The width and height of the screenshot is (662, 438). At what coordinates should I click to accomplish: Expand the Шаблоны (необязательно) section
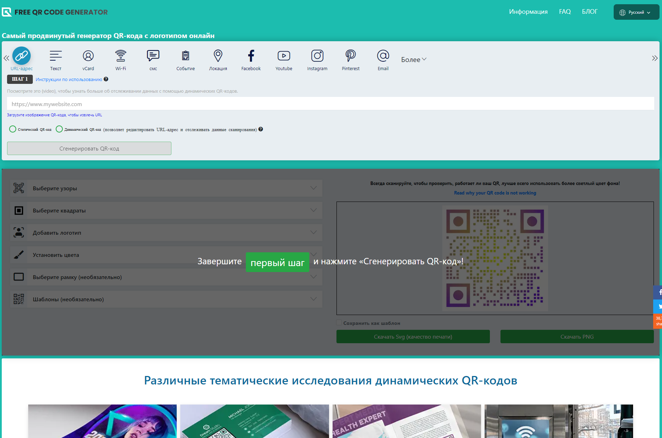tap(166, 299)
